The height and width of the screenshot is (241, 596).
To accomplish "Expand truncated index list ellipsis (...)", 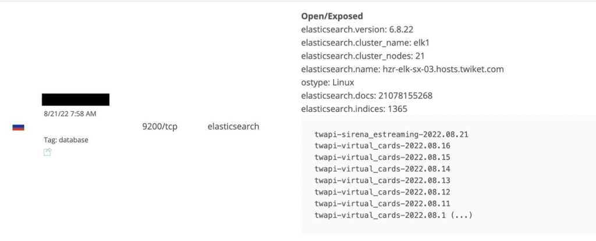I will pos(461,215).
